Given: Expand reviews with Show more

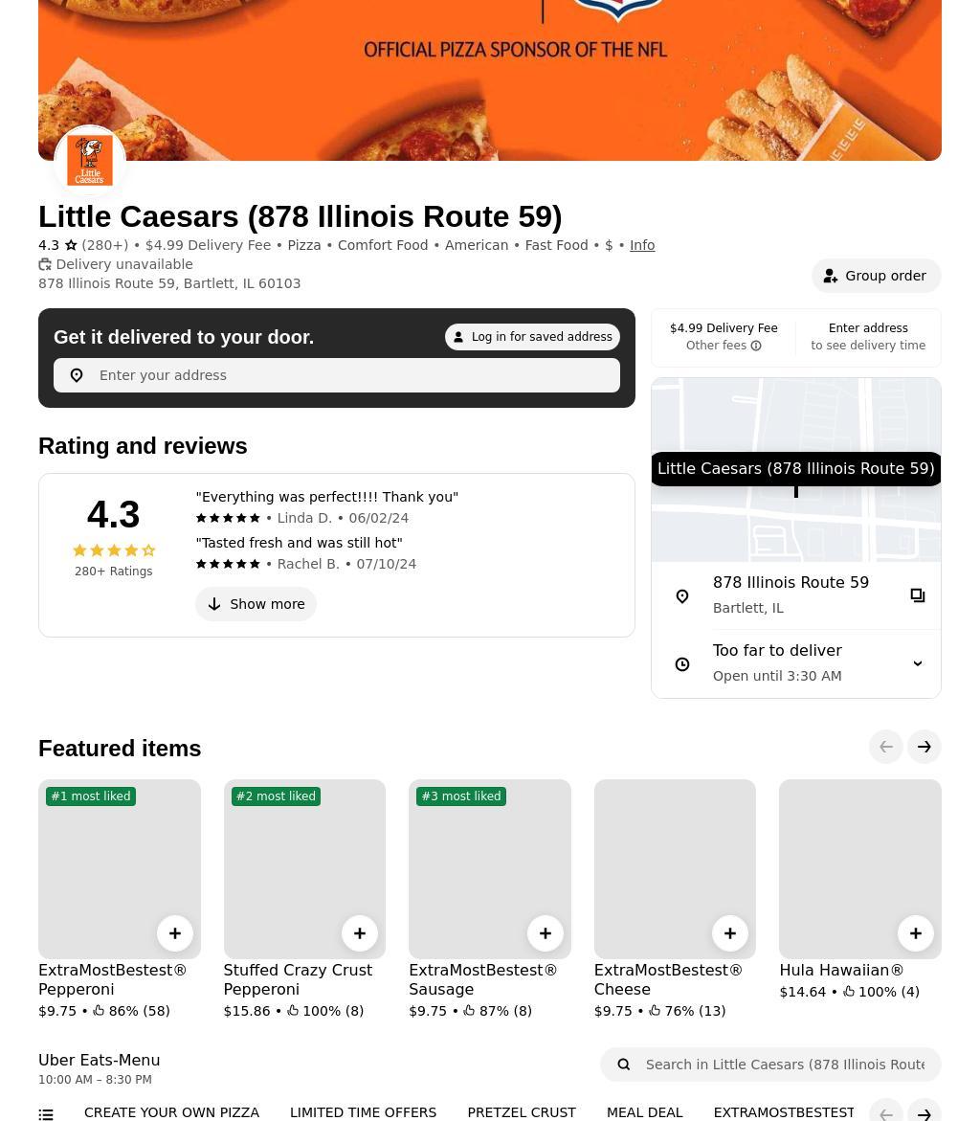Looking at the screenshot, I should (256, 604).
